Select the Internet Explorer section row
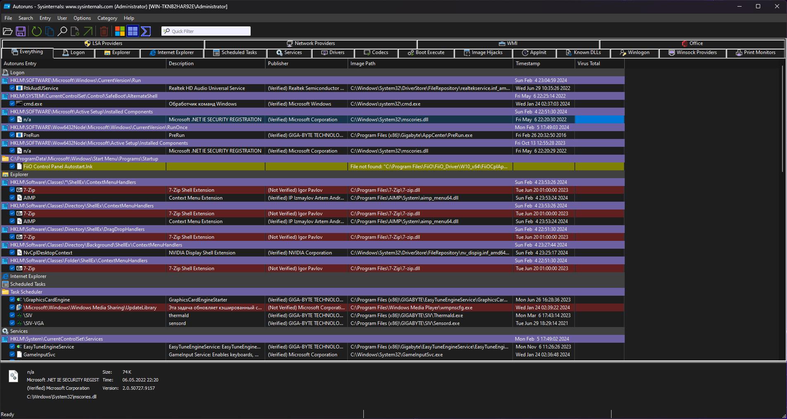This screenshot has height=419, width=787. point(313,276)
